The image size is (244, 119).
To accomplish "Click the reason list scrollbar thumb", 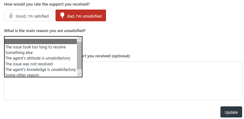I will tap(79, 55).
